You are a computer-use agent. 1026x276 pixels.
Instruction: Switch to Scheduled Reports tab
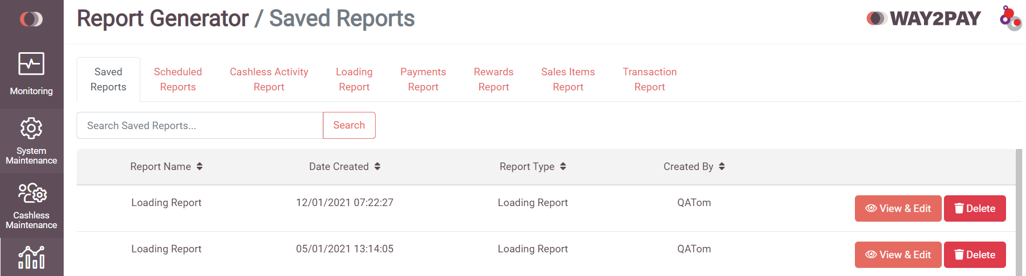(178, 79)
